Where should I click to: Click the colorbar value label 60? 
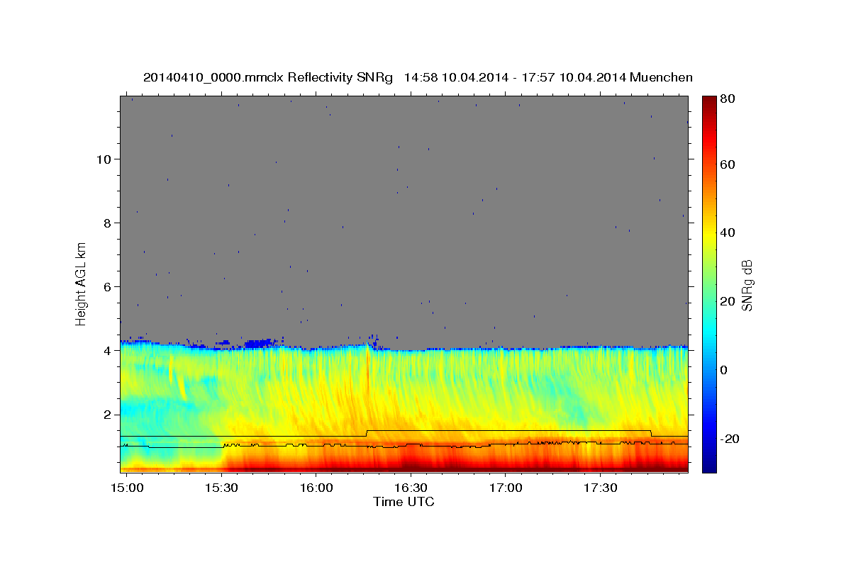tap(727, 164)
